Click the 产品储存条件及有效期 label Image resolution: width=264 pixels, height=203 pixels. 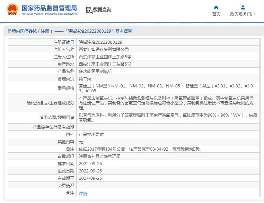tap(53, 127)
